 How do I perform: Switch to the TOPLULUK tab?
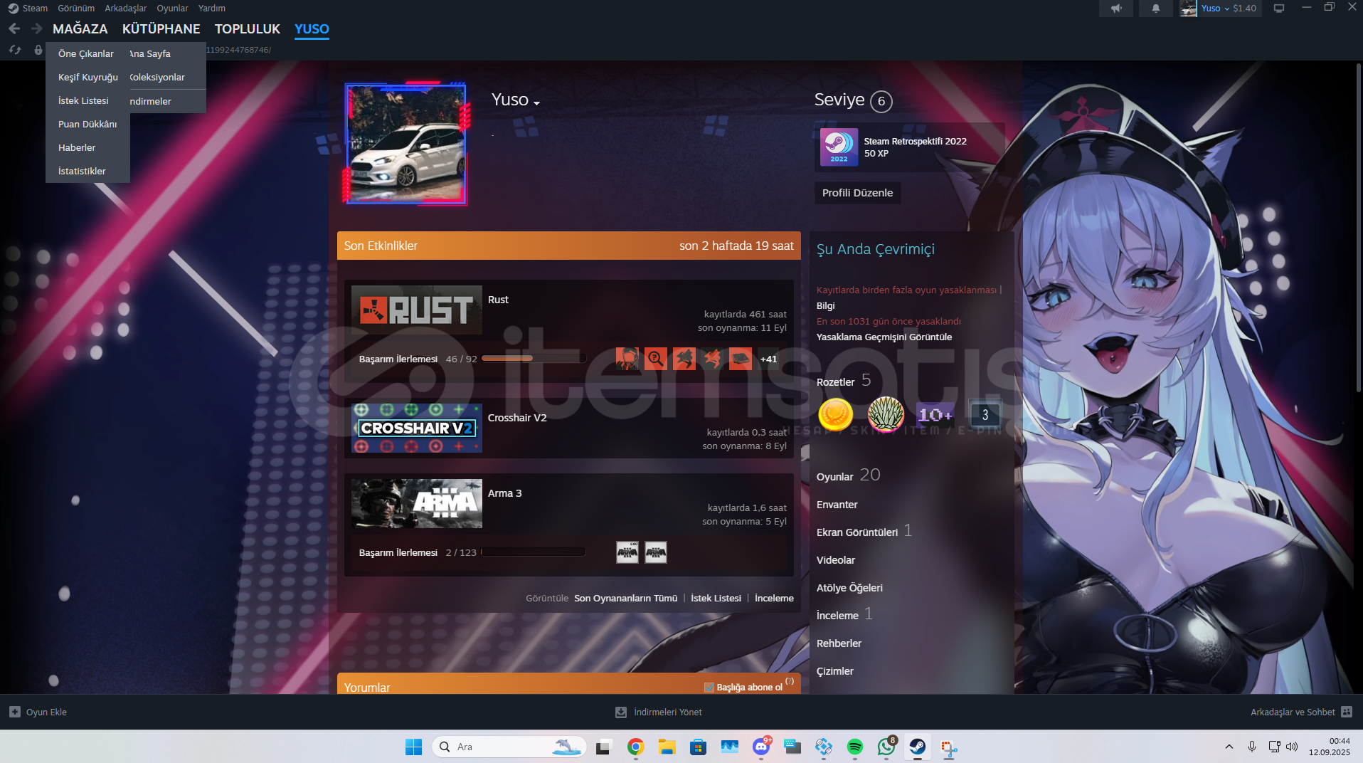(x=248, y=28)
